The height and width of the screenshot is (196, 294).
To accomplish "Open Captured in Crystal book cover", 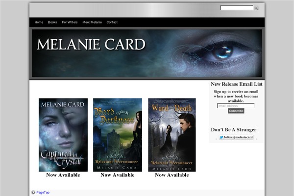I will click(x=63, y=135).
